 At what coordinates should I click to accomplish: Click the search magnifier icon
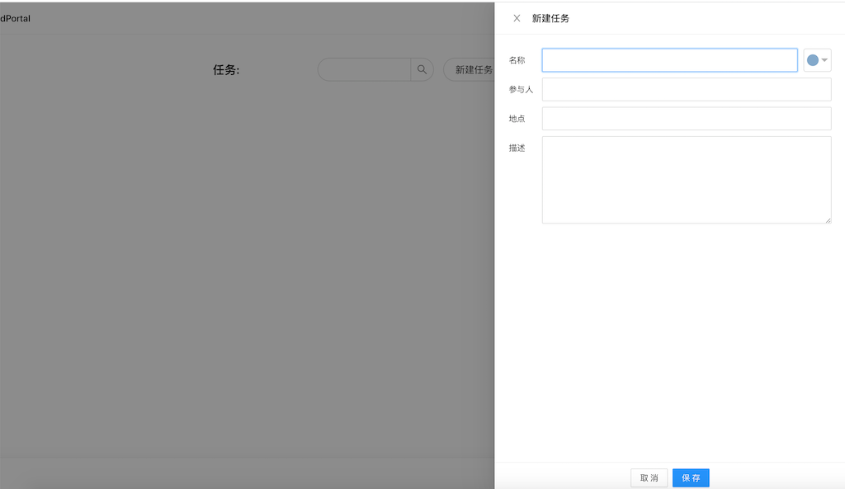[x=422, y=69]
